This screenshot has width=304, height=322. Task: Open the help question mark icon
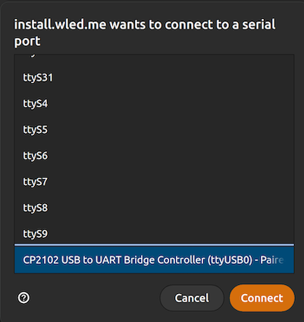click(24, 298)
